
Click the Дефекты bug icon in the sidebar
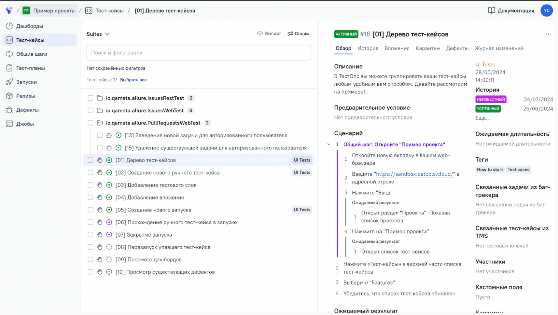pos(9,110)
